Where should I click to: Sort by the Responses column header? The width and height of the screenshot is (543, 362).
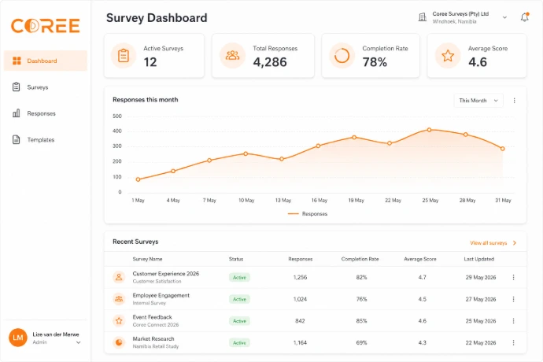301,259
